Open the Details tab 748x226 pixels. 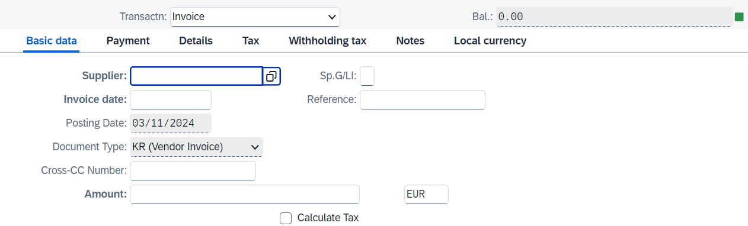click(x=196, y=41)
